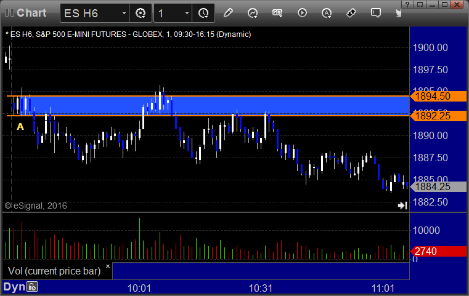Expand the interval dropdown showing 1
This screenshot has height=296, width=469.
[x=187, y=13]
